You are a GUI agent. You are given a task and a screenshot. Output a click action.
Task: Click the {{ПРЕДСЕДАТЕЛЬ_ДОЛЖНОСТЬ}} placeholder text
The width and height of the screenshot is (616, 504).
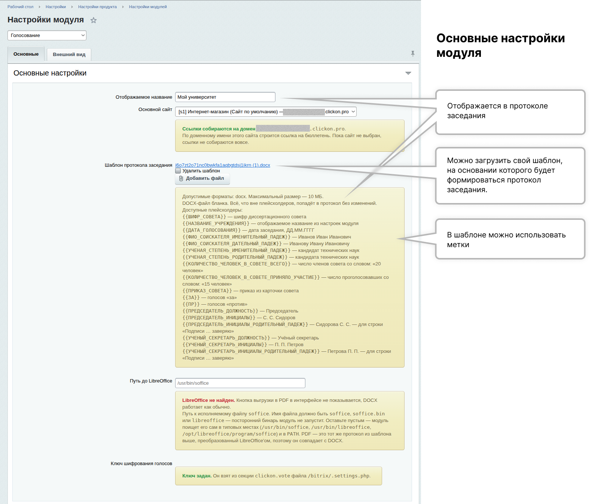click(220, 311)
